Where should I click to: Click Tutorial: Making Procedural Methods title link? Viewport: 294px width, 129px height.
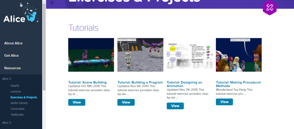pyautogui.click(x=238, y=84)
